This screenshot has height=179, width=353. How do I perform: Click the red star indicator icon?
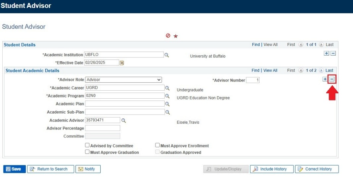[x=176, y=36]
